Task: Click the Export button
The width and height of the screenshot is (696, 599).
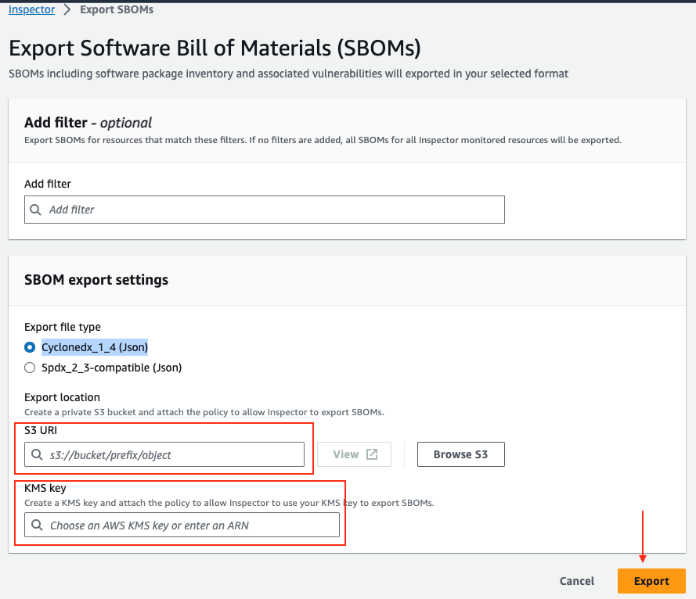Action: pos(651,581)
